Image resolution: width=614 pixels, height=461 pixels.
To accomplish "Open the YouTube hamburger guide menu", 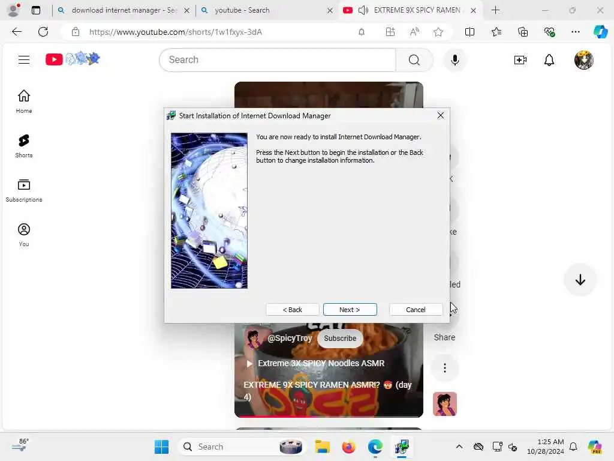I will (24, 59).
